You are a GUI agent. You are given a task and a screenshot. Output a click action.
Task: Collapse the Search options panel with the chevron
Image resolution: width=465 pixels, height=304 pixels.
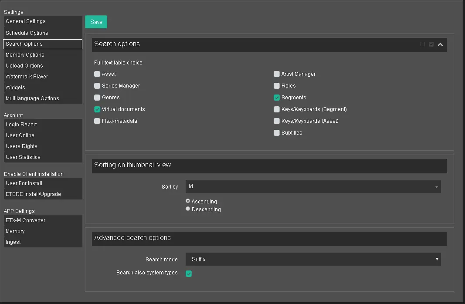(x=440, y=44)
